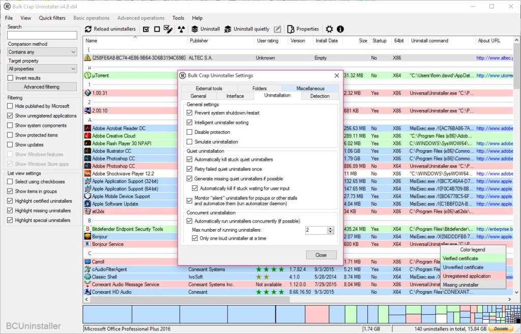Open the Quick filters menu

pos(52,18)
